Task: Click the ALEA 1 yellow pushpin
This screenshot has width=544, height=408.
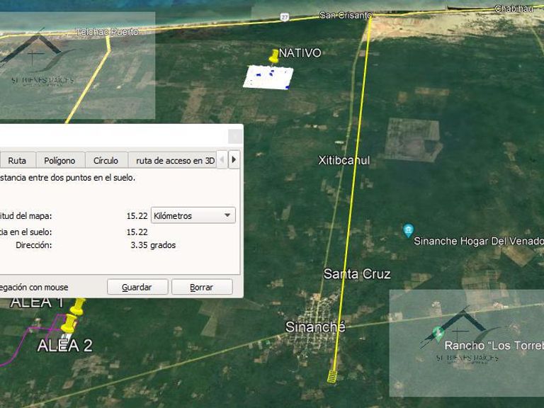Action: 78,307
